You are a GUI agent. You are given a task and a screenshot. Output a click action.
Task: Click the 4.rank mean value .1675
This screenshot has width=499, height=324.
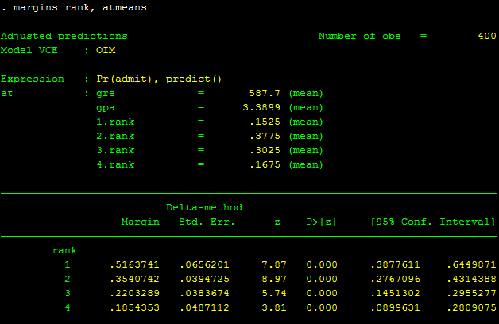point(267,164)
